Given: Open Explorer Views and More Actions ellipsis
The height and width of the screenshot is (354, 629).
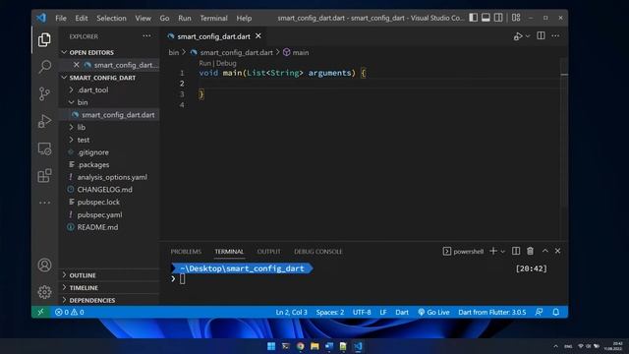Looking at the screenshot, I should (x=146, y=36).
